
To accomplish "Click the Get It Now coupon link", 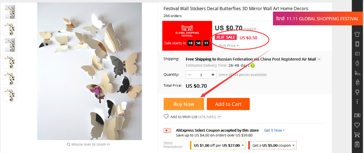I will tap(274, 130).
